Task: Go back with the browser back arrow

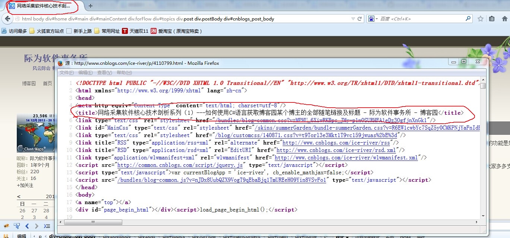Action: pos(8,19)
